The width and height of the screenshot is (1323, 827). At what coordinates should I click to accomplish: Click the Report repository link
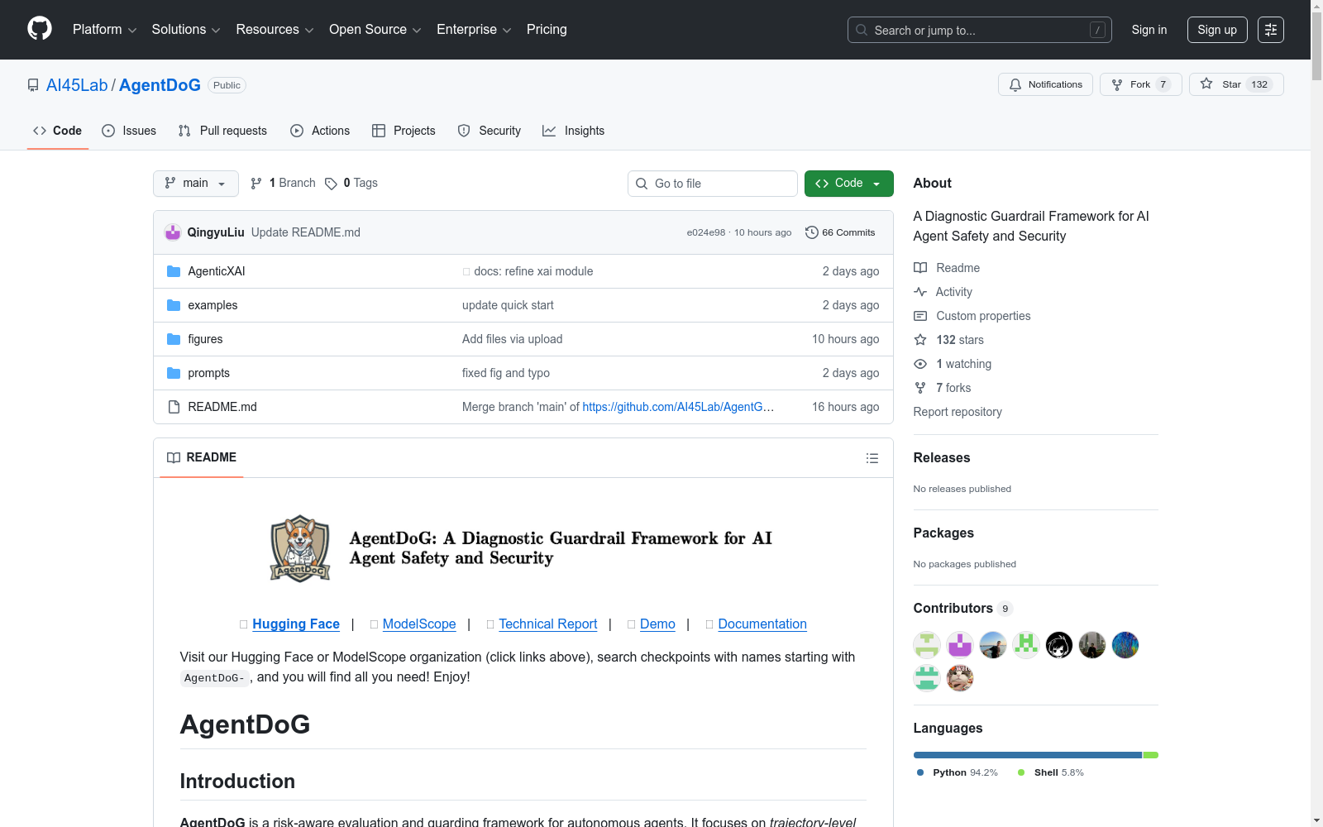coord(958,412)
